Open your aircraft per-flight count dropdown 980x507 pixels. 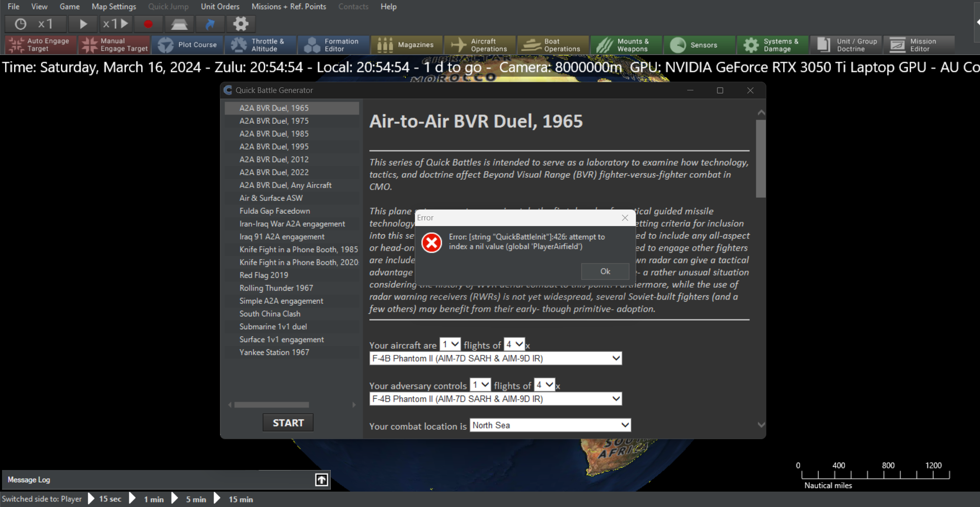click(x=514, y=344)
